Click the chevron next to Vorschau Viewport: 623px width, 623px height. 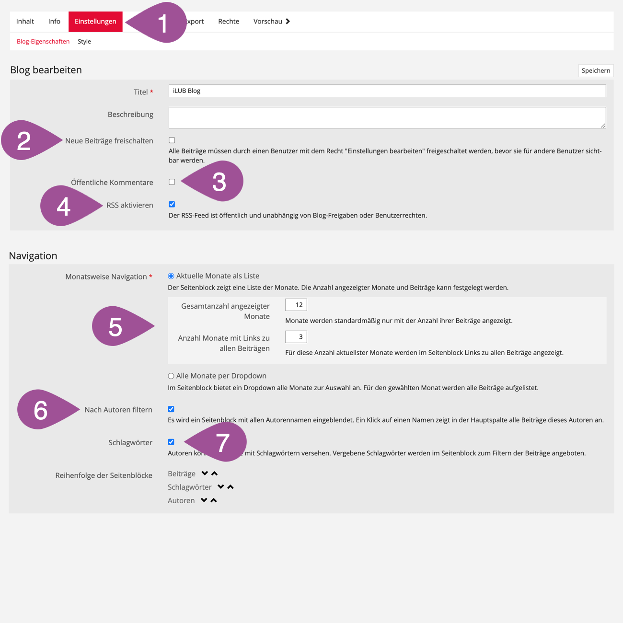(288, 22)
